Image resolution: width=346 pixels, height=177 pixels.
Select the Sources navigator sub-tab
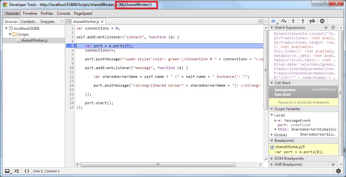[x=11, y=21]
